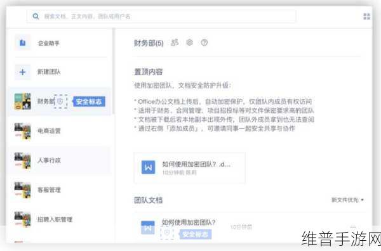
Task: Open pinned document 如何使用加密团队?.d... card
Action: [189, 167]
